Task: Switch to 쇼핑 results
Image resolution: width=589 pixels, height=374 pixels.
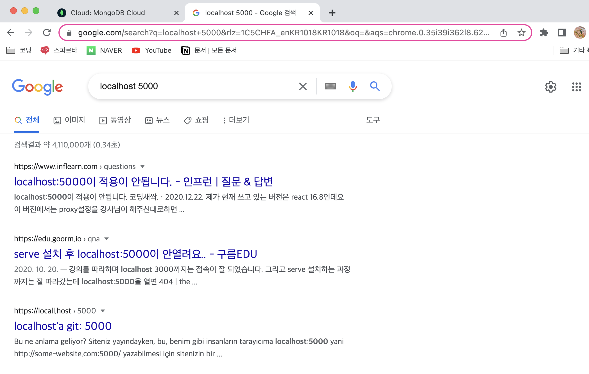Action: [196, 120]
